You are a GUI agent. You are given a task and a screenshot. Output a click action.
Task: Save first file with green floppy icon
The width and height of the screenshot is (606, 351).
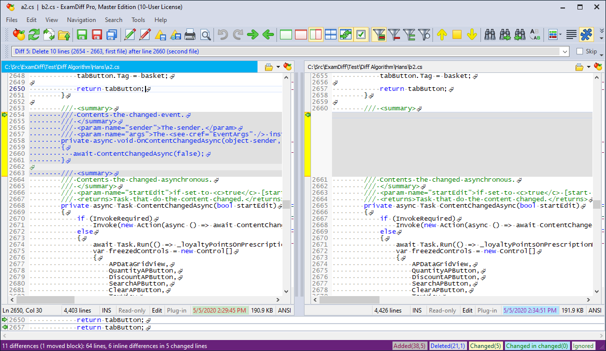click(82, 34)
